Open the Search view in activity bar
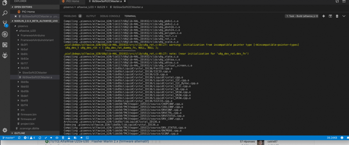 tap(5, 13)
